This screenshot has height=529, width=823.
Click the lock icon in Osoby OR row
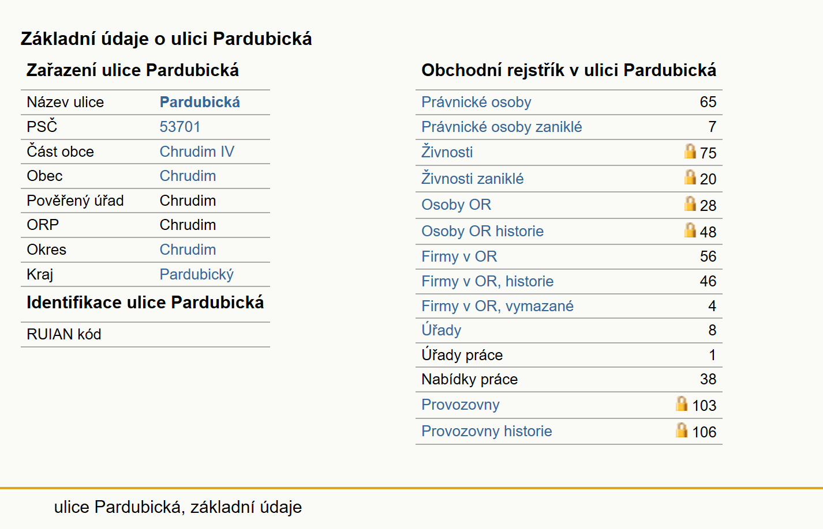click(x=690, y=203)
